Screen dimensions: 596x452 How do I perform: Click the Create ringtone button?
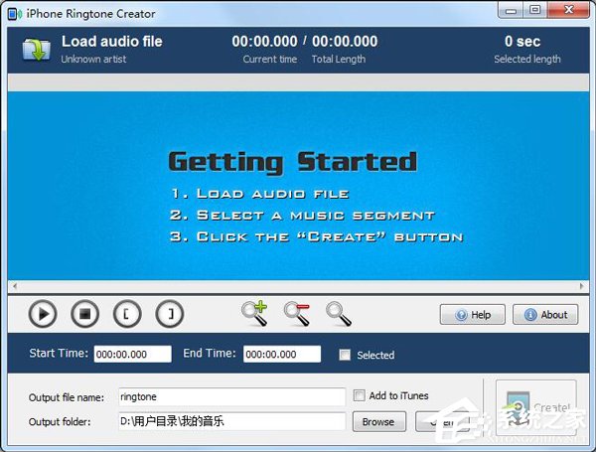click(x=536, y=407)
